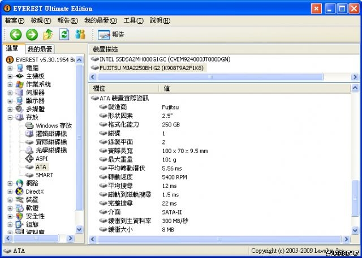
Task: Click the 主機板 motherboard icon in tree
Action: pos(20,76)
